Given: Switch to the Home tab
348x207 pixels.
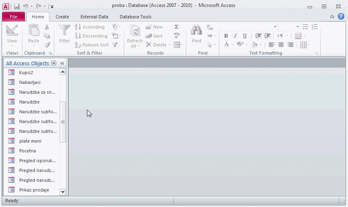Looking at the screenshot, I should pos(38,17).
